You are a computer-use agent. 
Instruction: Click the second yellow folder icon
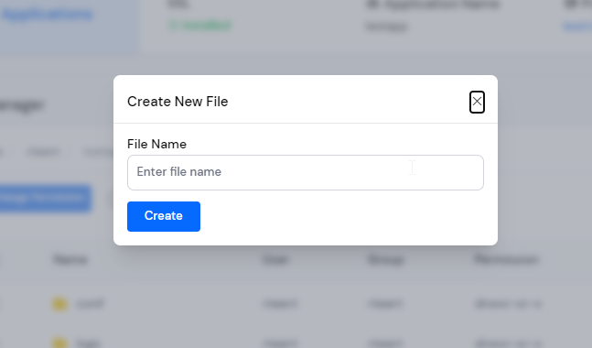pos(59,343)
